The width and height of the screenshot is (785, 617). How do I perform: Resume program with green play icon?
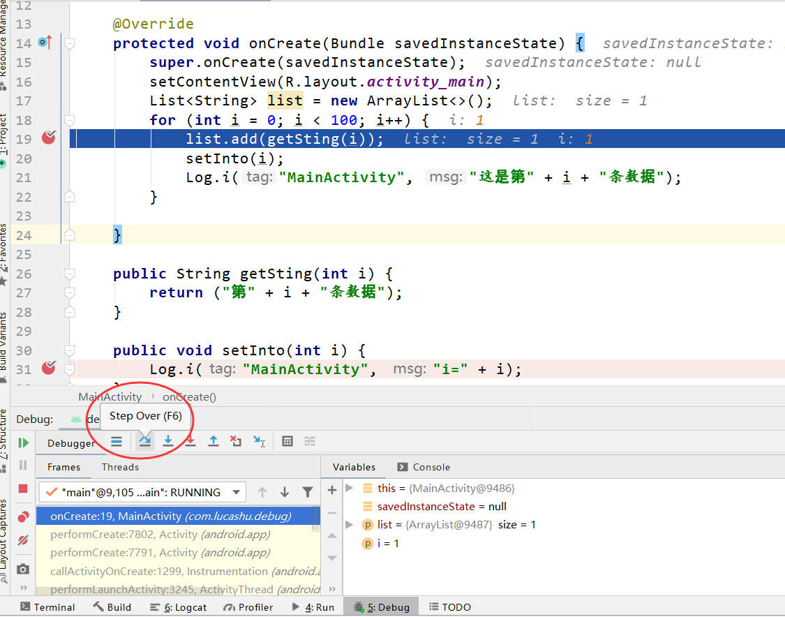(x=23, y=443)
